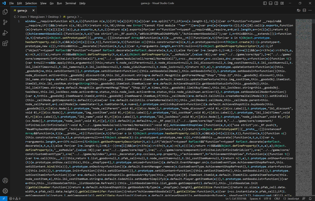Toggle the bottom panel layout button

pos(270,3)
